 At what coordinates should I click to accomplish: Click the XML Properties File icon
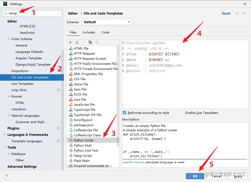pyautogui.click(x=71, y=74)
